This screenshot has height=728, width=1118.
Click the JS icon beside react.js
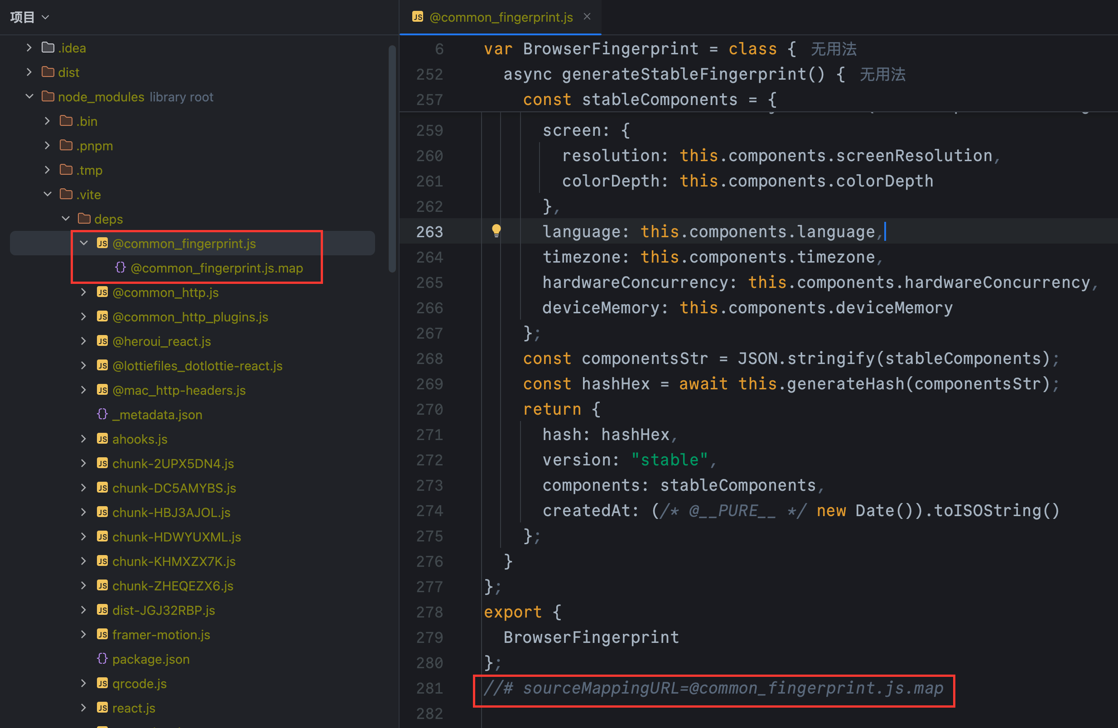(x=102, y=708)
